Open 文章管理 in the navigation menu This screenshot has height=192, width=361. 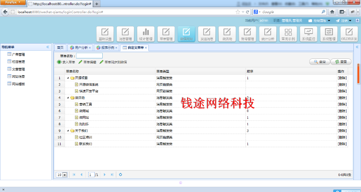pos(16,69)
